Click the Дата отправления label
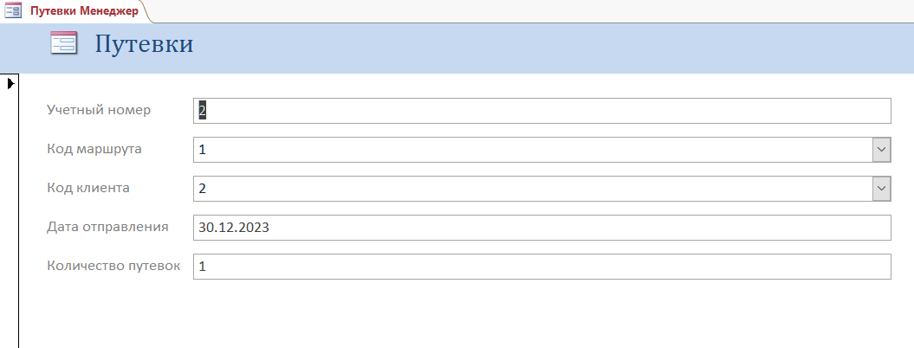The width and height of the screenshot is (914, 348). coord(107,227)
